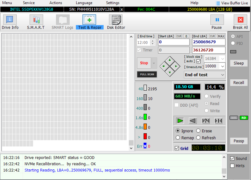The image size is (251, 180).
Task: Open the Settings menu
Action: click(113, 3)
